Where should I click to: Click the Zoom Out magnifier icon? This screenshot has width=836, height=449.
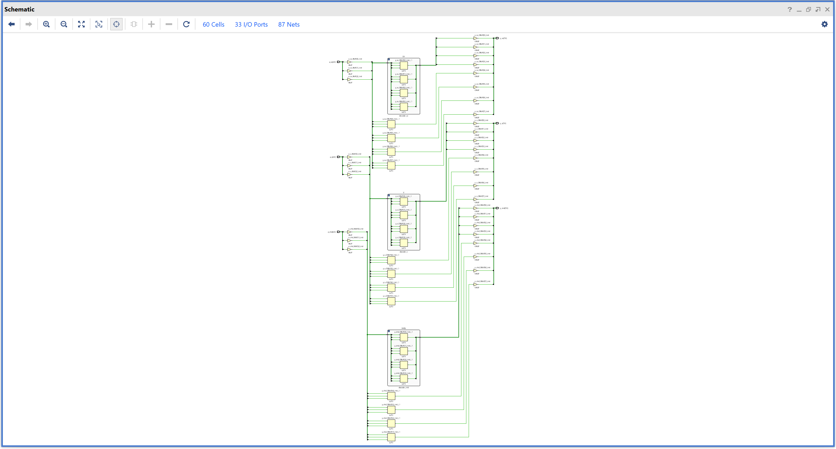pos(64,24)
